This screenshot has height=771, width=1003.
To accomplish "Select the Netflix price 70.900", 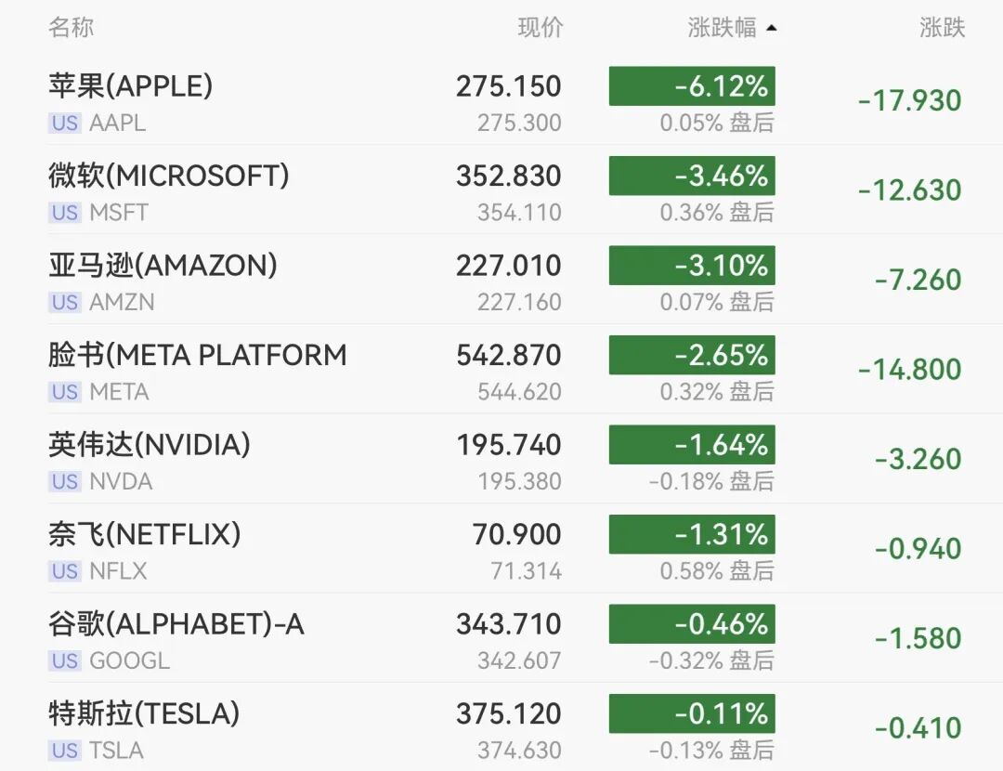I will pos(517,534).
